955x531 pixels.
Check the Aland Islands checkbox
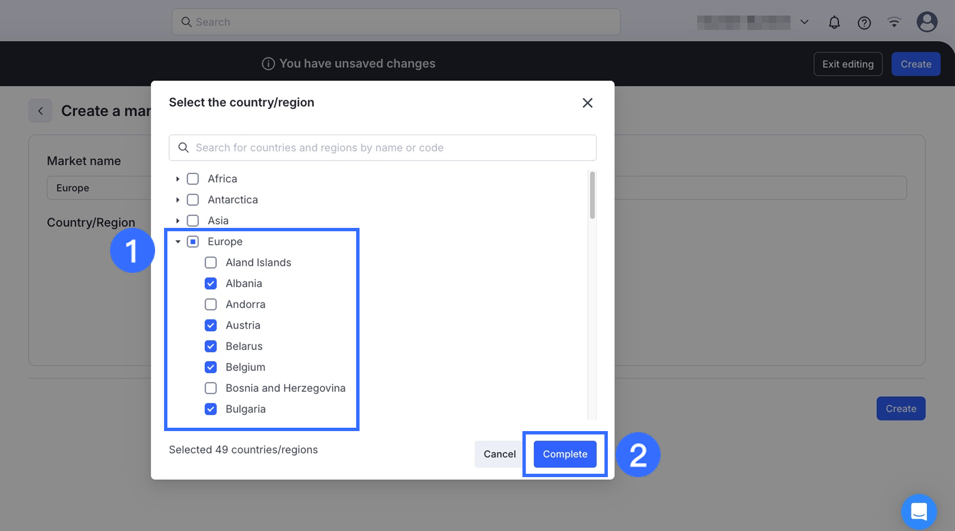[x=211, y=263]
